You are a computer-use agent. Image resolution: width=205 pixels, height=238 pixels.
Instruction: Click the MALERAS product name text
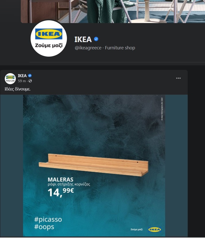pos(60,180)
